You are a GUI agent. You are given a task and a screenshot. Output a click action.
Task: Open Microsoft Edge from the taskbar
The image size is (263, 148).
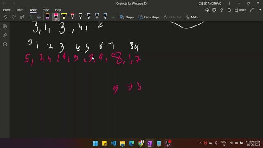[x=131, y=143]
